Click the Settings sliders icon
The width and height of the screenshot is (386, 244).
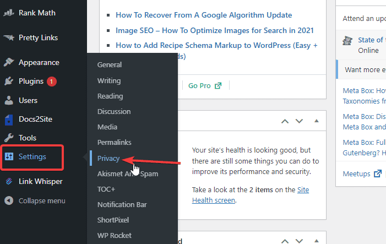click(9, 156)
